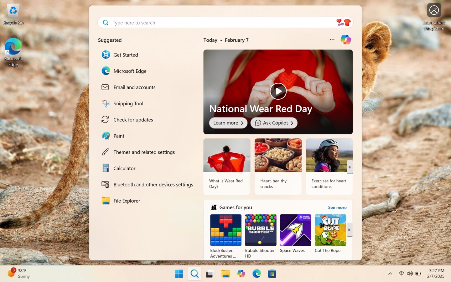Screen dimensions: 451x282
Task: Expand hidden icons with taskbar chevron
Action: [x=390, y=273]
